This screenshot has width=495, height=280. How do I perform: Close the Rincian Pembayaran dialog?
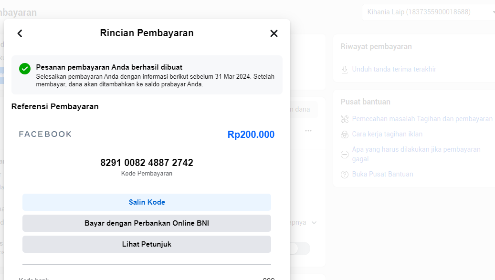pos(274,33)
